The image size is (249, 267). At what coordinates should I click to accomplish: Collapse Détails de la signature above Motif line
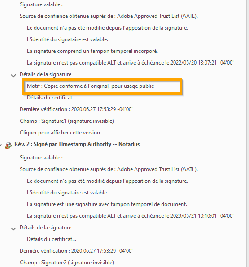(x=13, y=75)
